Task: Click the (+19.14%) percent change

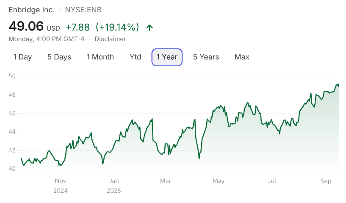Action: pos(117,28)
